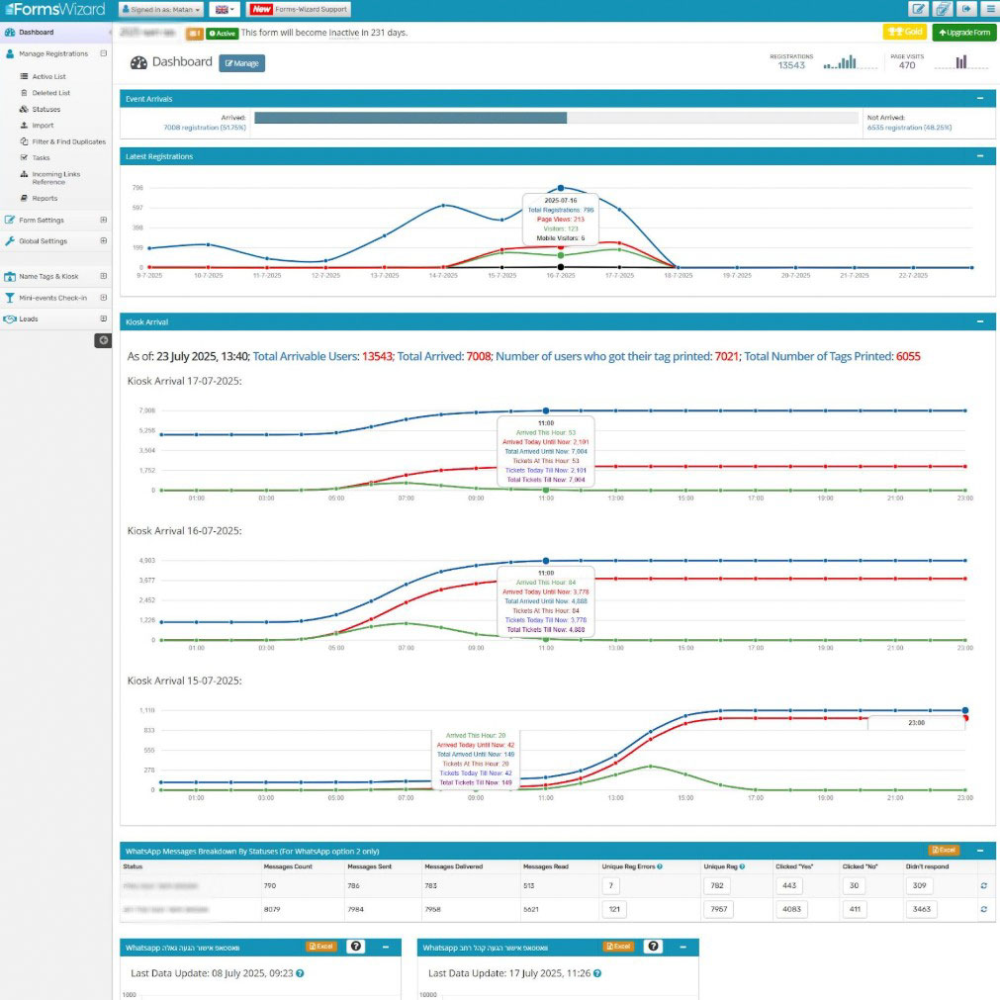Open Import from the sidebar
Viewport: 1000px width, 1000px height.
click(x=42, y=126)
